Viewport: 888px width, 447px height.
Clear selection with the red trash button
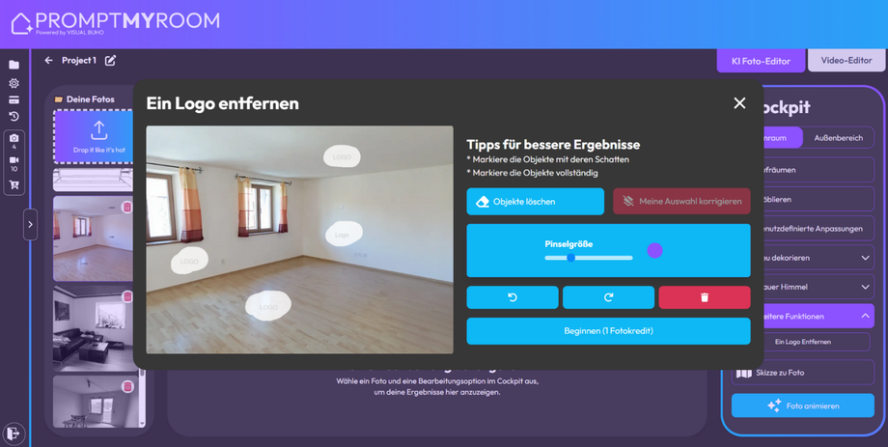pos(705,297)
